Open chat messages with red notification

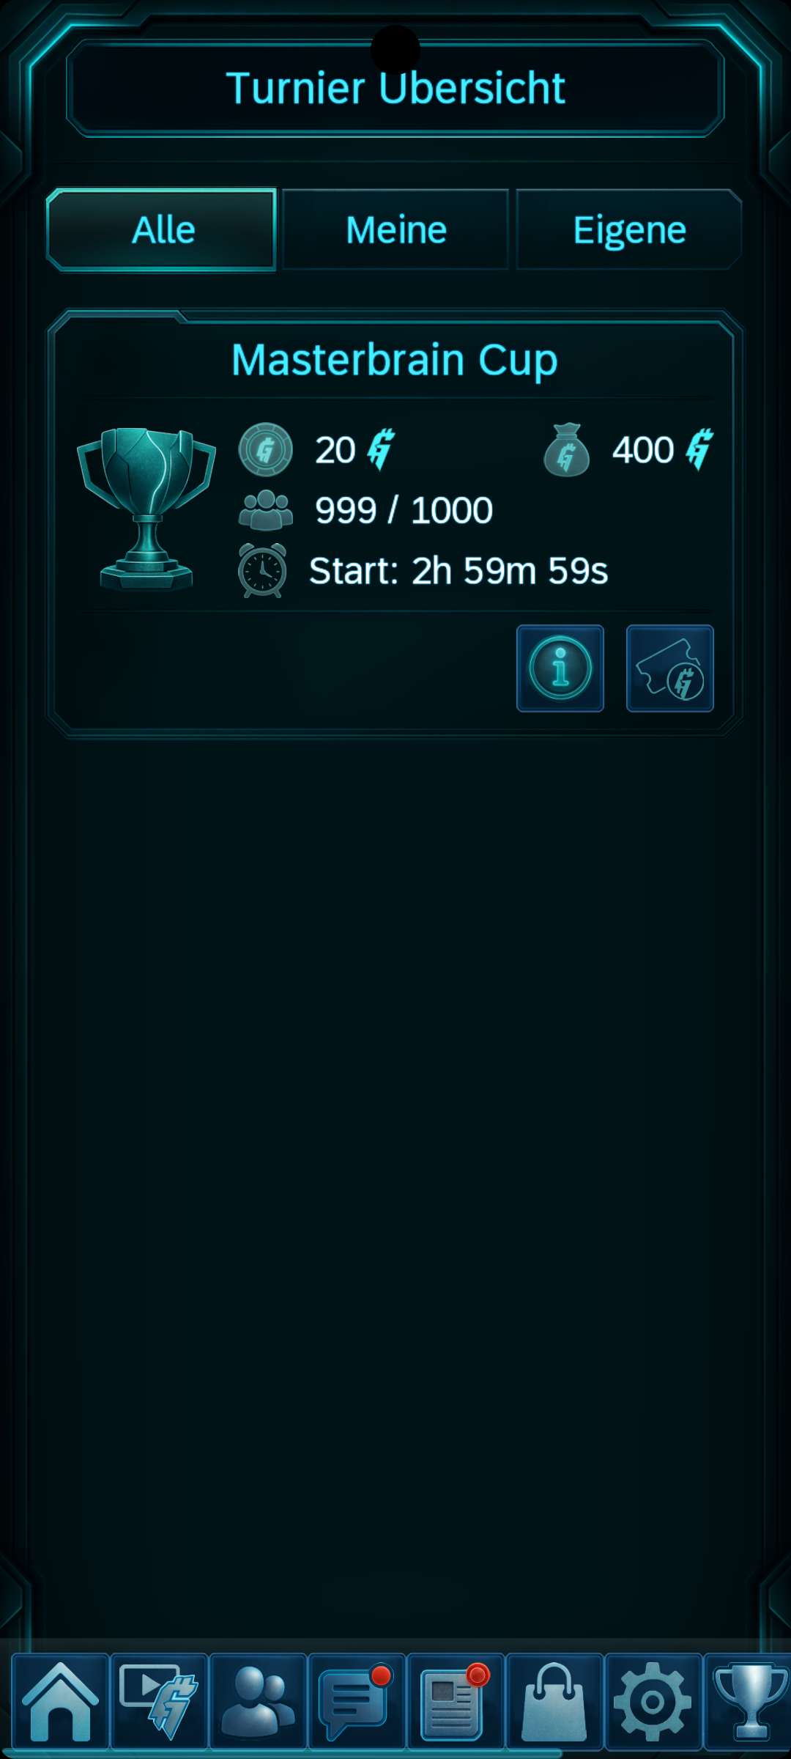click(357, 1701)
